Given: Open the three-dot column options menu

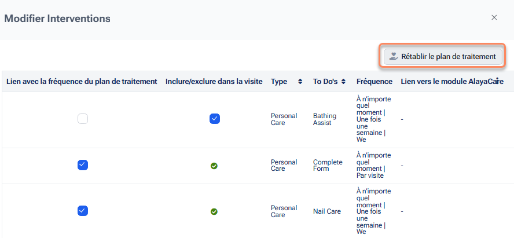Looking at the screenshot, I should (x=497, y=82).
